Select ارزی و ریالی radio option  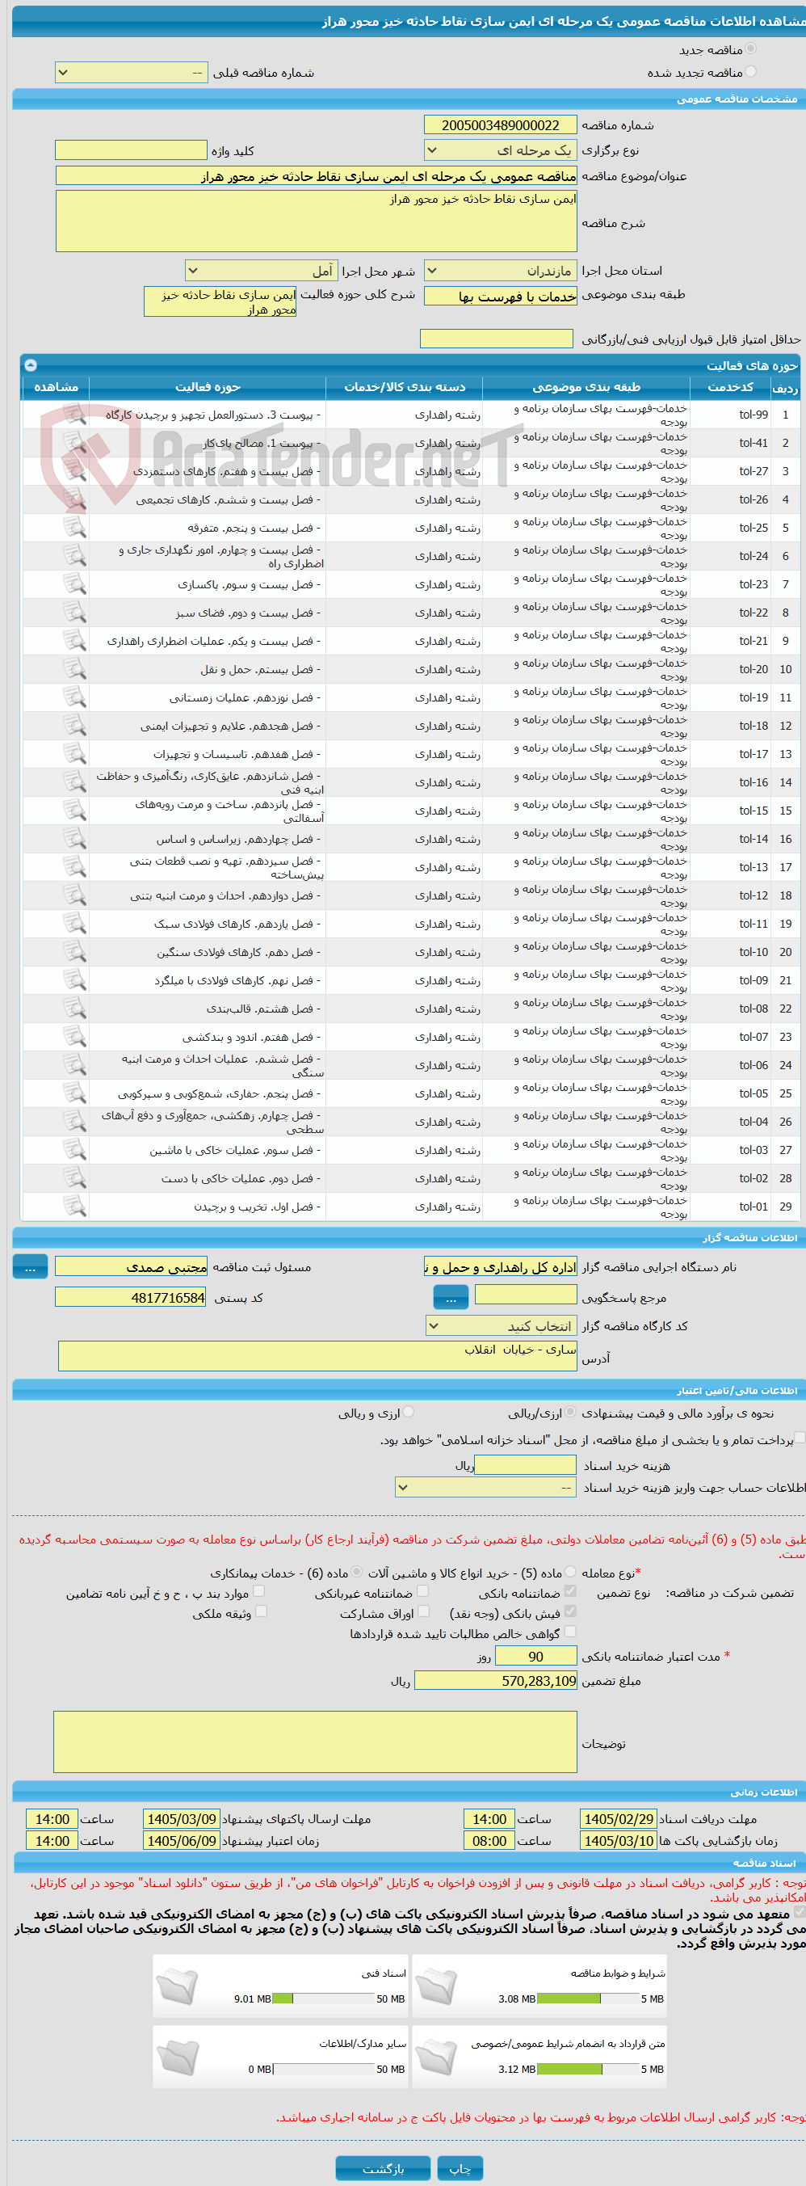(x=408, y=1412)
